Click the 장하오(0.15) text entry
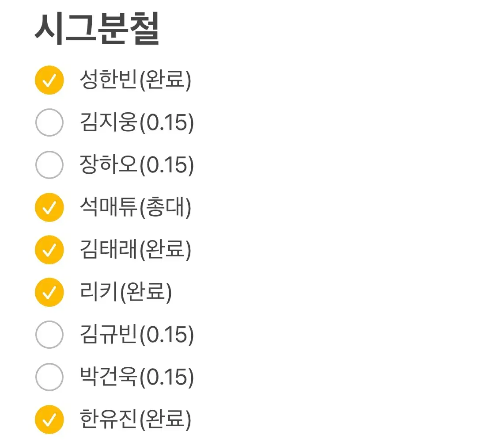The height and width of the screenshot is (446, 484). [x=137, y=164]
